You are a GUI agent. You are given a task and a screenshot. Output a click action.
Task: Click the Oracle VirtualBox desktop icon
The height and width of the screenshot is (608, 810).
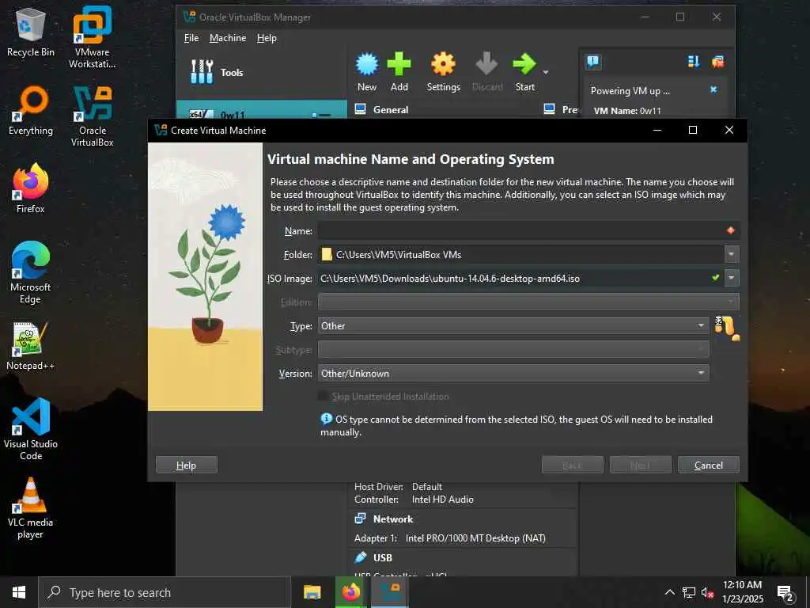pyautogui.click(x=92, y=116)
